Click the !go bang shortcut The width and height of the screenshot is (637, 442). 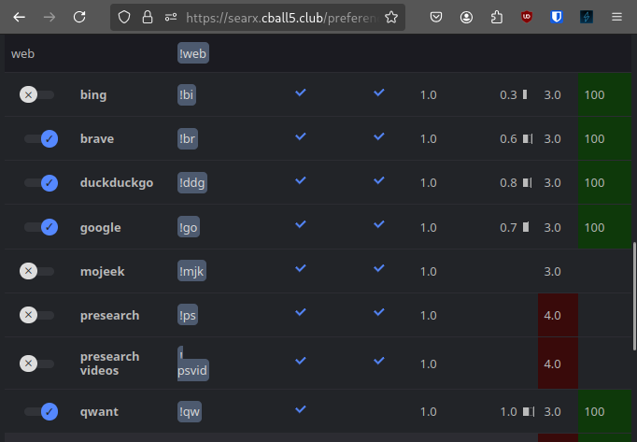[189, 227]
